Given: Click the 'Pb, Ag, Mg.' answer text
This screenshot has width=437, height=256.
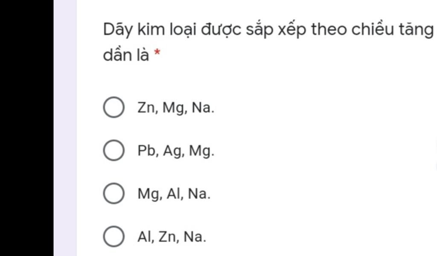Looking at the screenshot, I should pos(175,151).
